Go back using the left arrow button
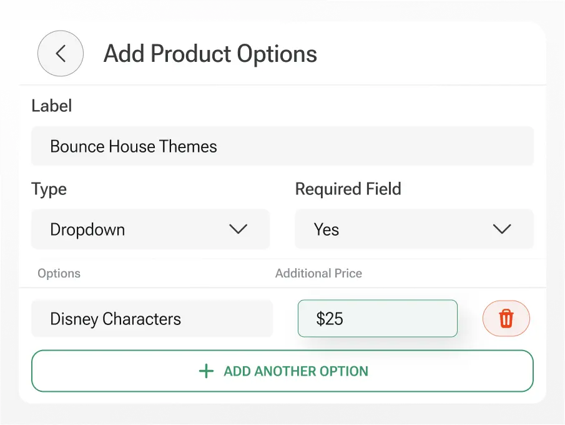Screen dimensions: 565x425 coord(61,54)
